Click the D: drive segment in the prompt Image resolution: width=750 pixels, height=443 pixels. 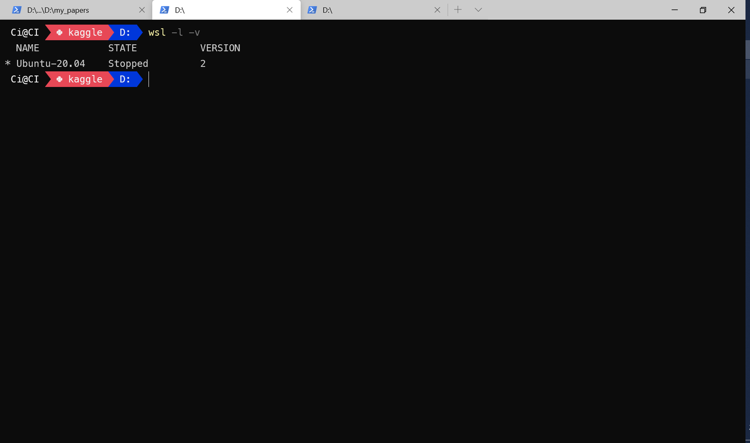125,79
